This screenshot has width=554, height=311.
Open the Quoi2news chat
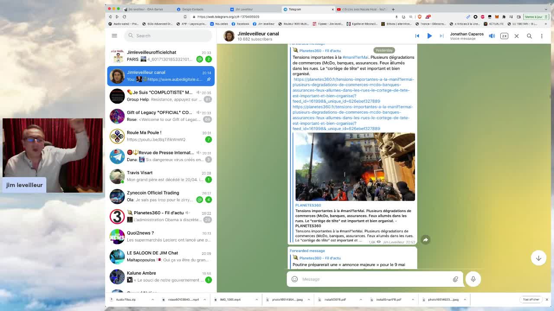pyautogui.click(x=161, y=236)
